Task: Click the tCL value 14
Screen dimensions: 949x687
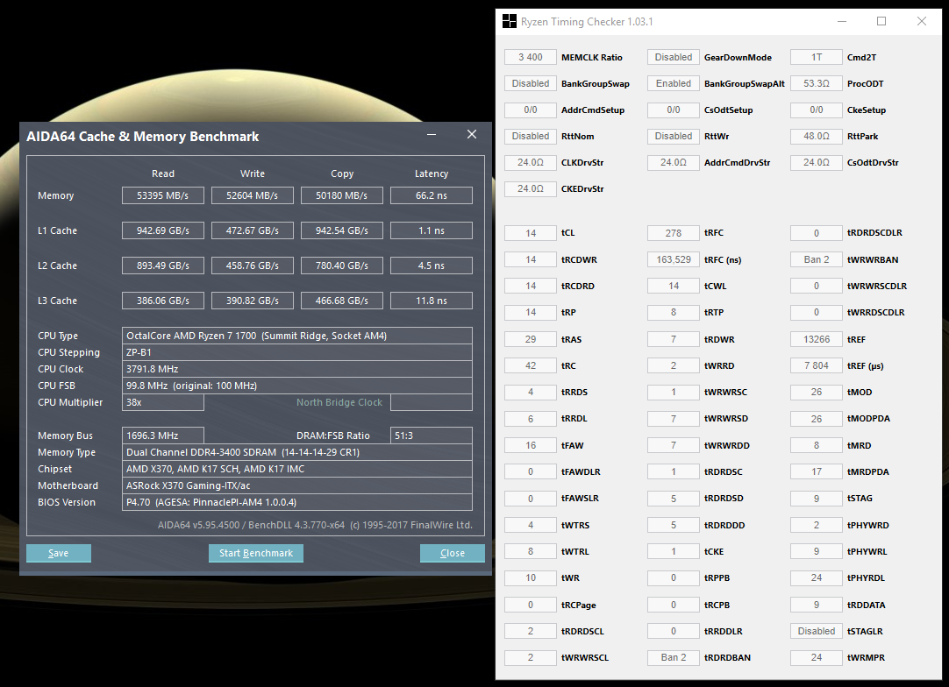Action: [530, 233]
